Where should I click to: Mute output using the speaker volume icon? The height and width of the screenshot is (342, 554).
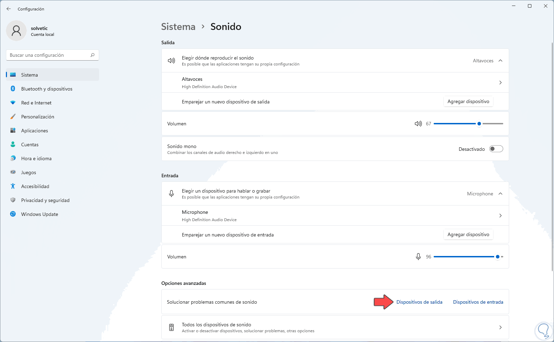(418, 124)
